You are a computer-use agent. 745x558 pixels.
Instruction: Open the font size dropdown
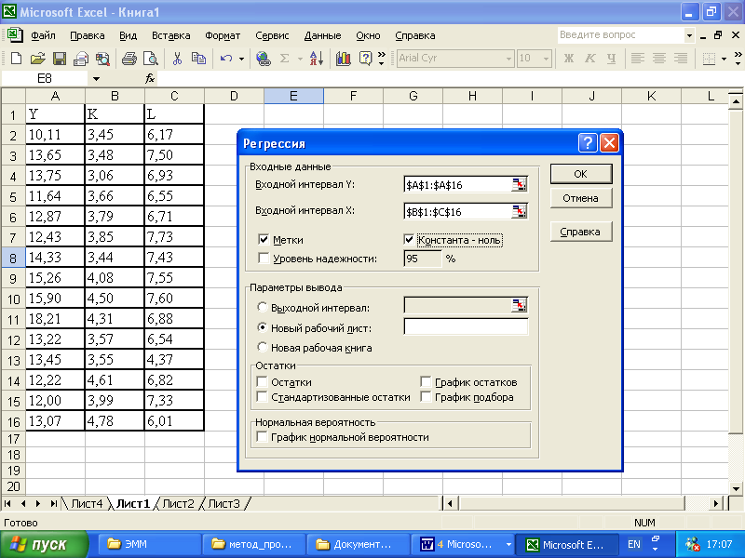pyautogui.click(x=547, y=59)
